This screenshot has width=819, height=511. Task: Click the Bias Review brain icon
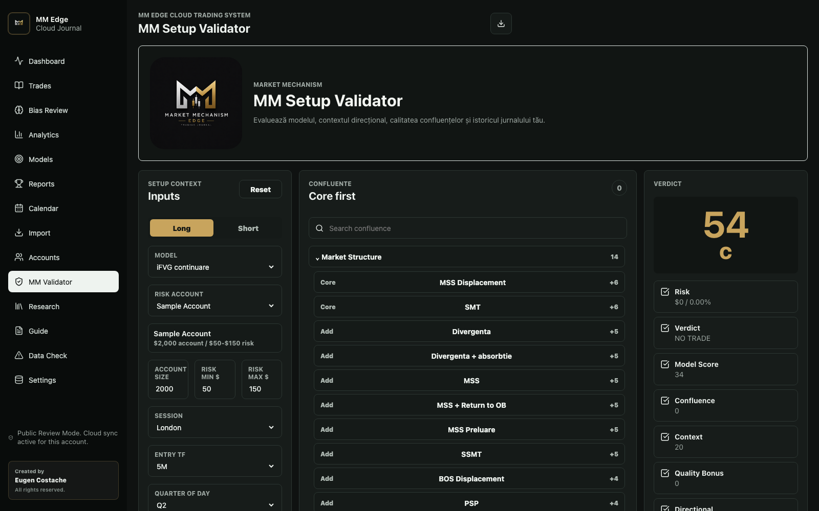click(19, 110)
